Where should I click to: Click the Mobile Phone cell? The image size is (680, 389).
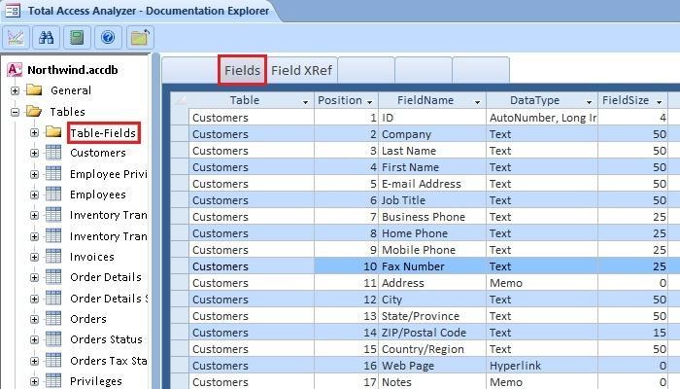pos(432,250)
